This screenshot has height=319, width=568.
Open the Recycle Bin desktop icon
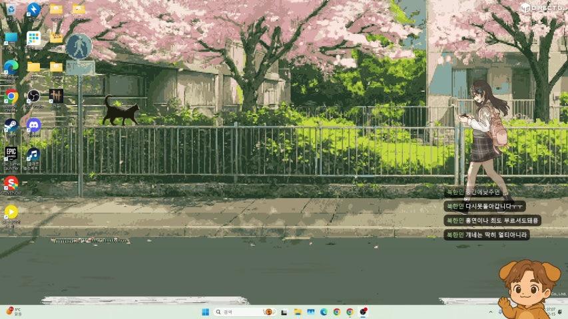click(x=11, y=9)
